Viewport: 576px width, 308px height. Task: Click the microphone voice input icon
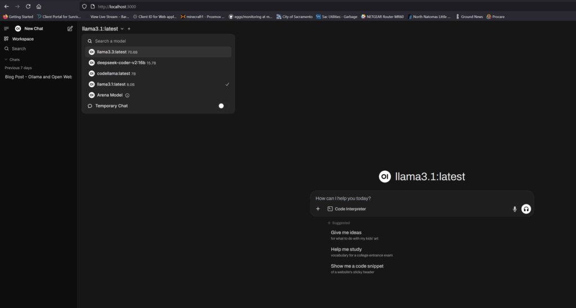pos(515,209)
